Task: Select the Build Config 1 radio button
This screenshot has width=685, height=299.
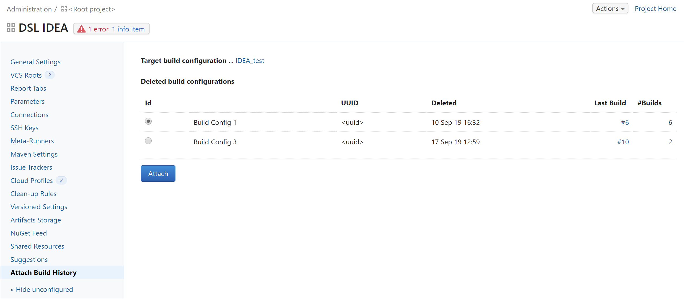Action: click(x=148, y=122)
